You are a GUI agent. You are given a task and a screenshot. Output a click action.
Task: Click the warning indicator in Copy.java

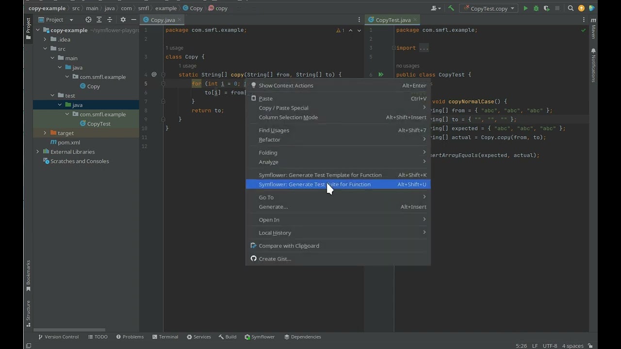340,30
